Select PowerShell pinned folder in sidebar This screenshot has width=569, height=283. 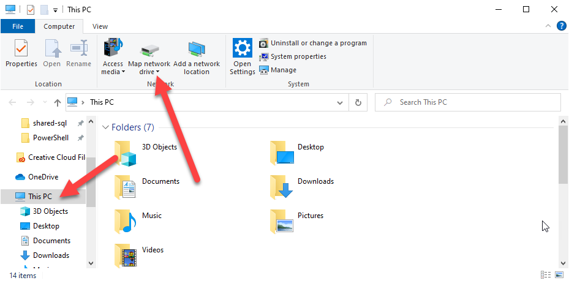point(50,138)
